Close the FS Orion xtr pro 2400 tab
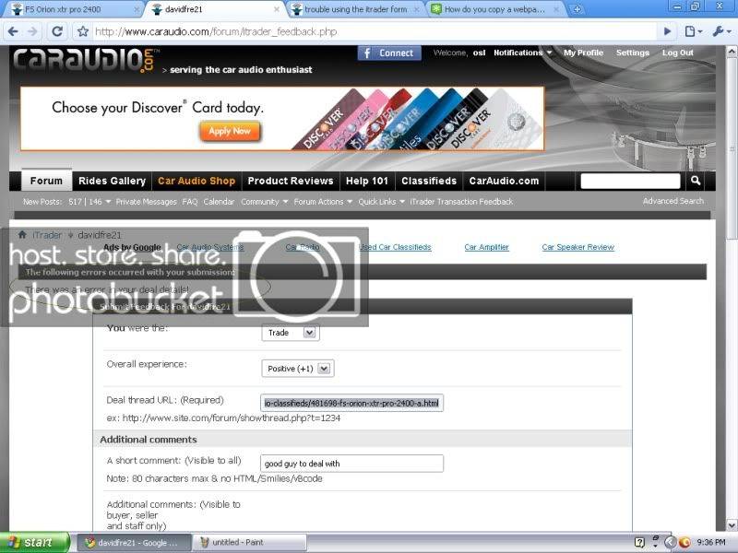Viewport: 738px width, 553px height. (x=137, y=9)
